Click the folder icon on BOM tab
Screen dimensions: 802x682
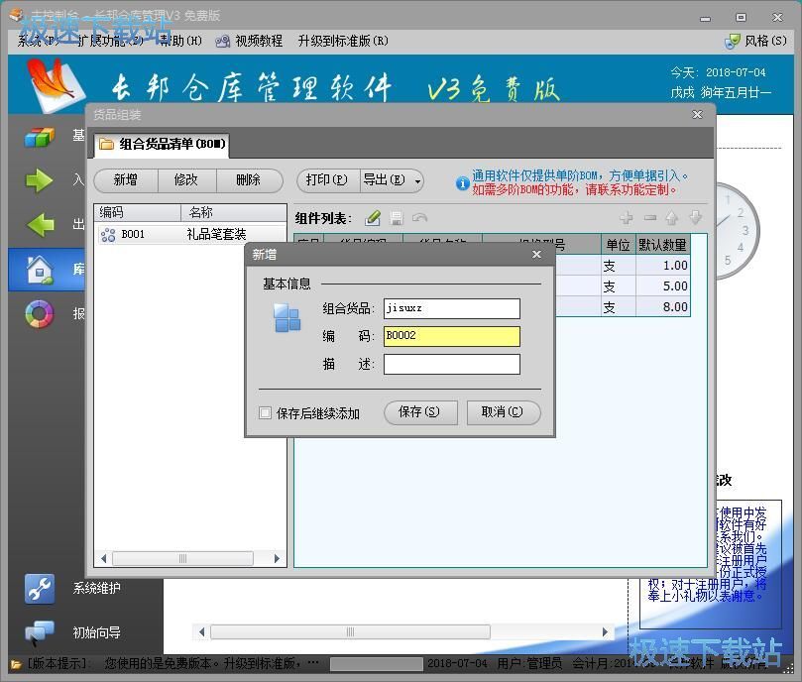pyautogui.click(x=106, y=144)
